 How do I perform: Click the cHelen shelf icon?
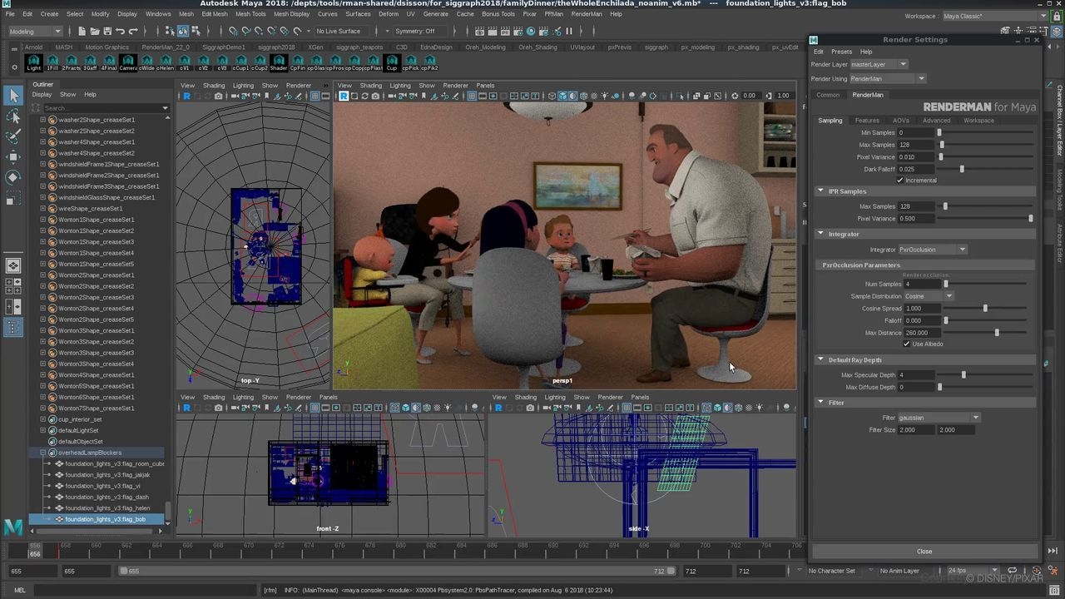coord(166,62)
